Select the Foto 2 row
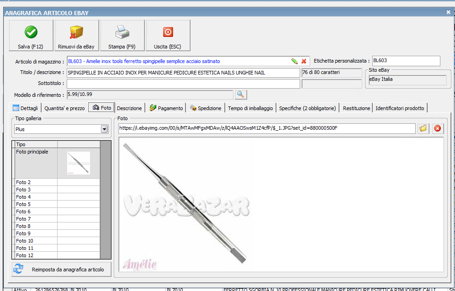This screenshot has width=455, height=291. tap(57, 182)
